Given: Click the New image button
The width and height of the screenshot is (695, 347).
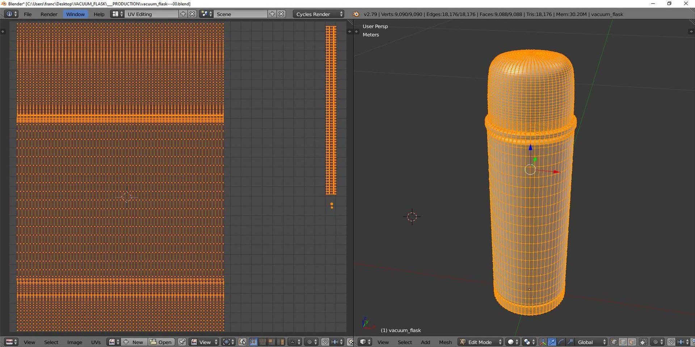Looking at the screenshot, I should point(134,342).
